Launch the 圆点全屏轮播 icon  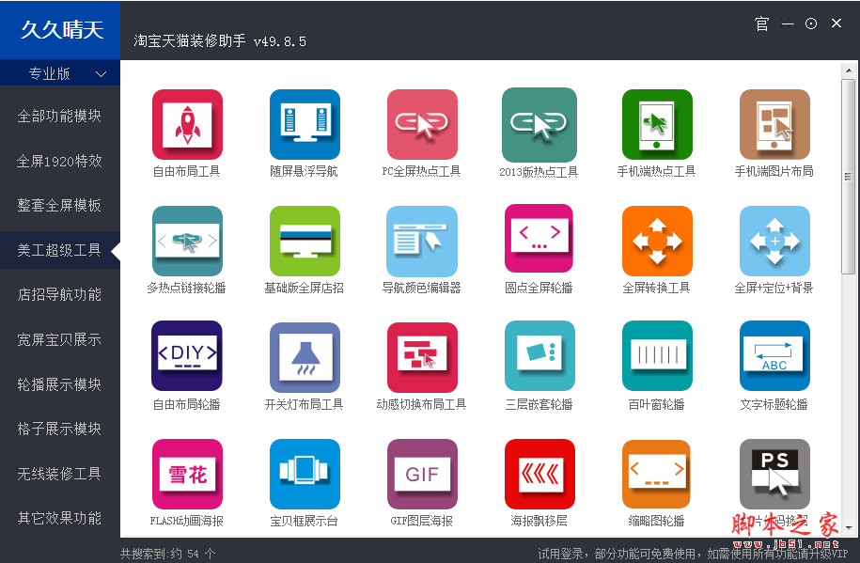point(539,239)
